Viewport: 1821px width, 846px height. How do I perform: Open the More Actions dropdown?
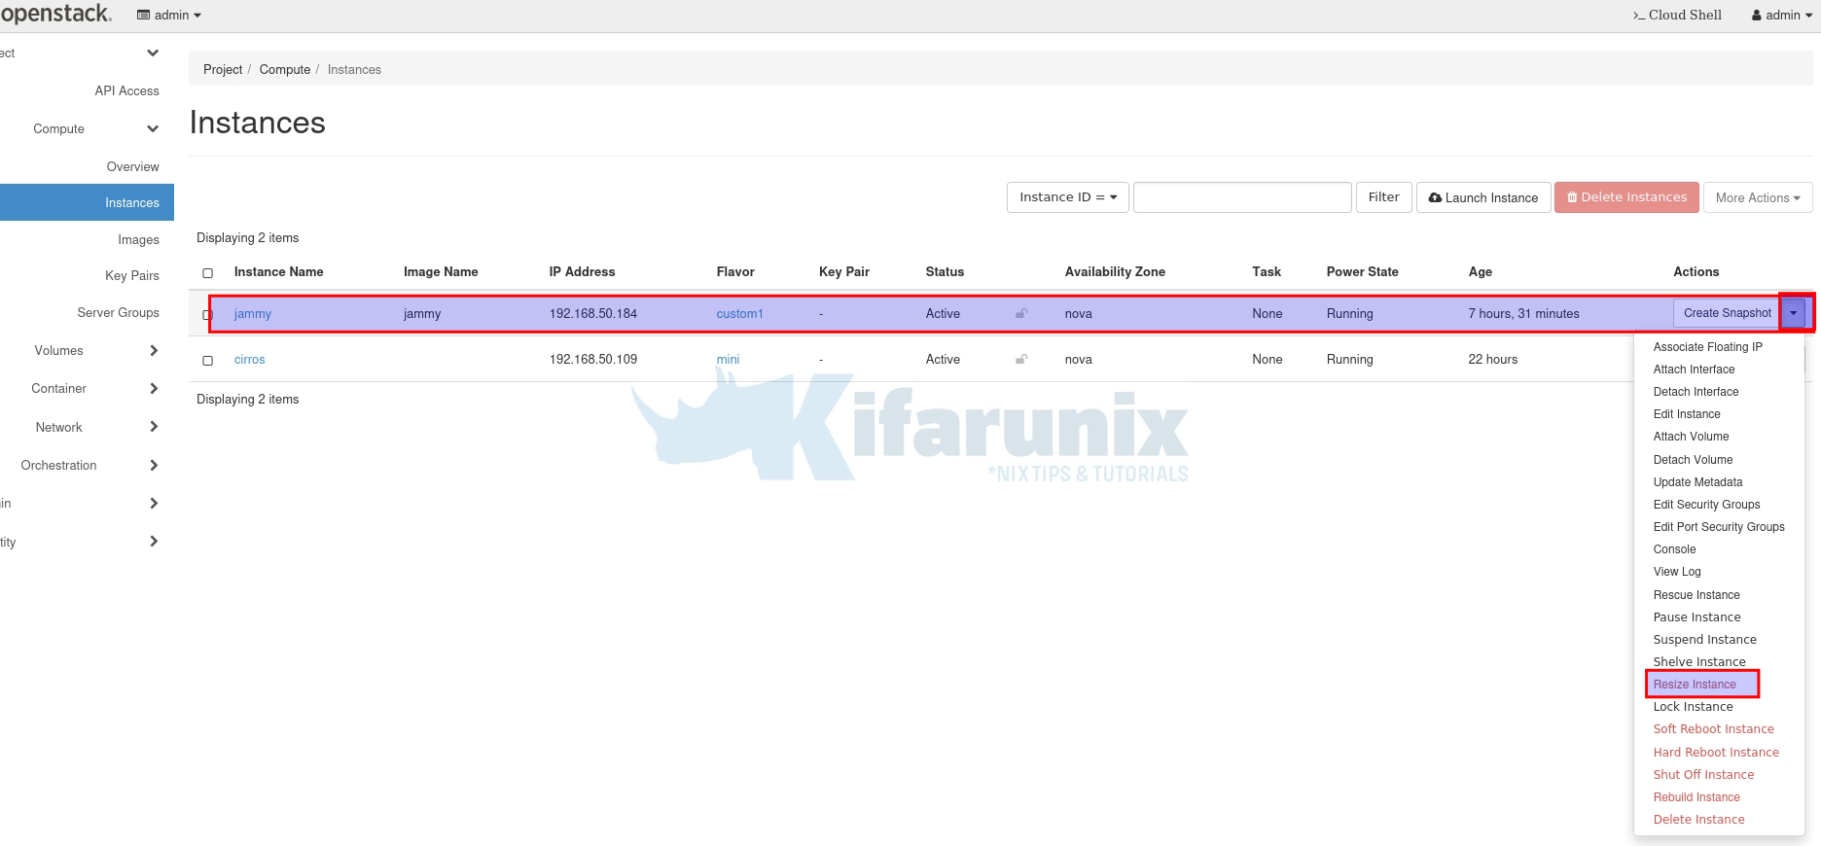click(1758, 197)
